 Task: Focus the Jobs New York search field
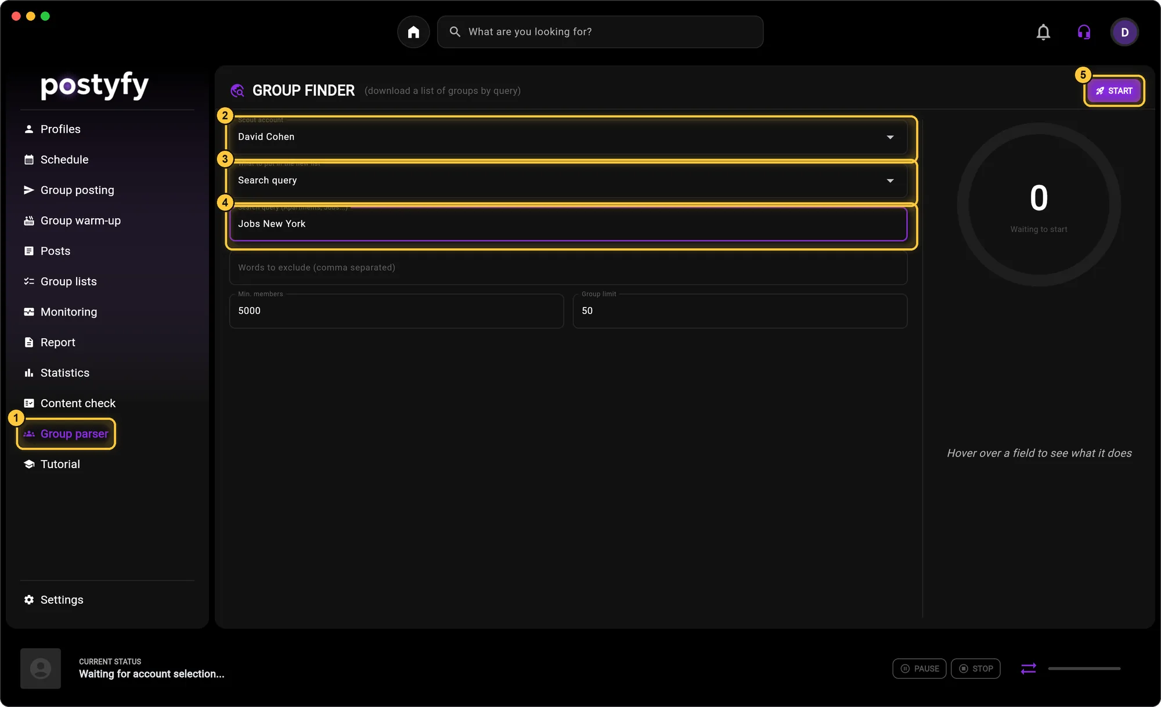(568, 224)
